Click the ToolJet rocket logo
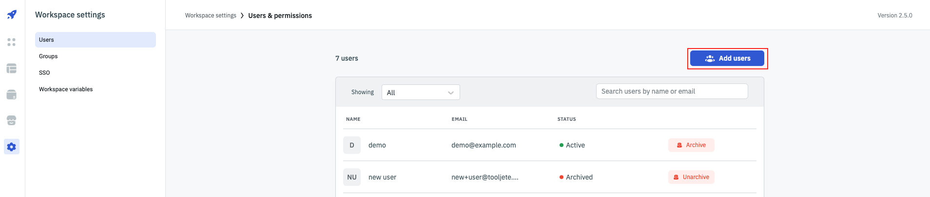The height and width of the screenshot is (197, 930). click(x=12, y=15)
